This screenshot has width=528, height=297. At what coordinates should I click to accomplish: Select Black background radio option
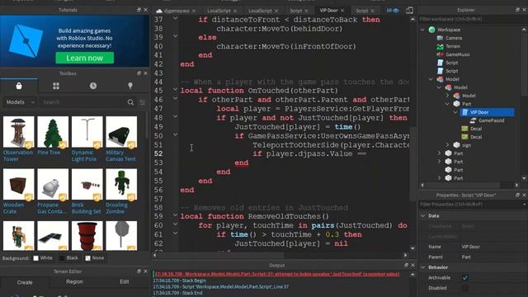click(62, 258)
